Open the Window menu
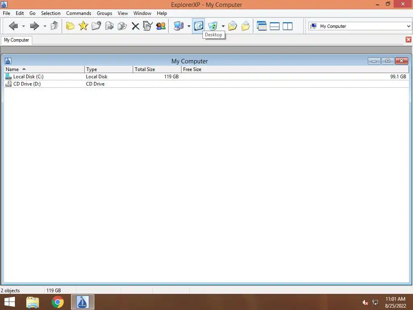The image size is (413, 310). (x=142, y=13)
